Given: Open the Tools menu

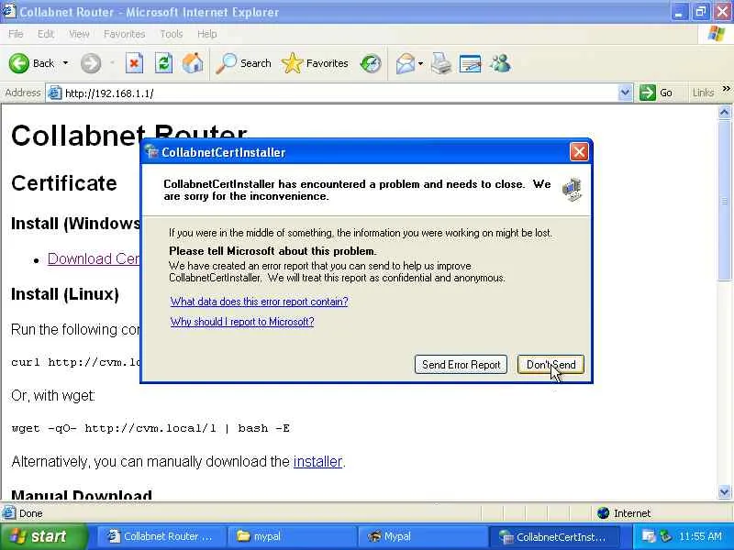Looking at the screenshot, I should (x=171, y=34).
